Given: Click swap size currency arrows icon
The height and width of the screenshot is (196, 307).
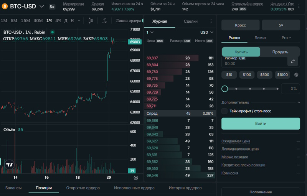Looking at the screenshot, I should [x=293, y=61].
